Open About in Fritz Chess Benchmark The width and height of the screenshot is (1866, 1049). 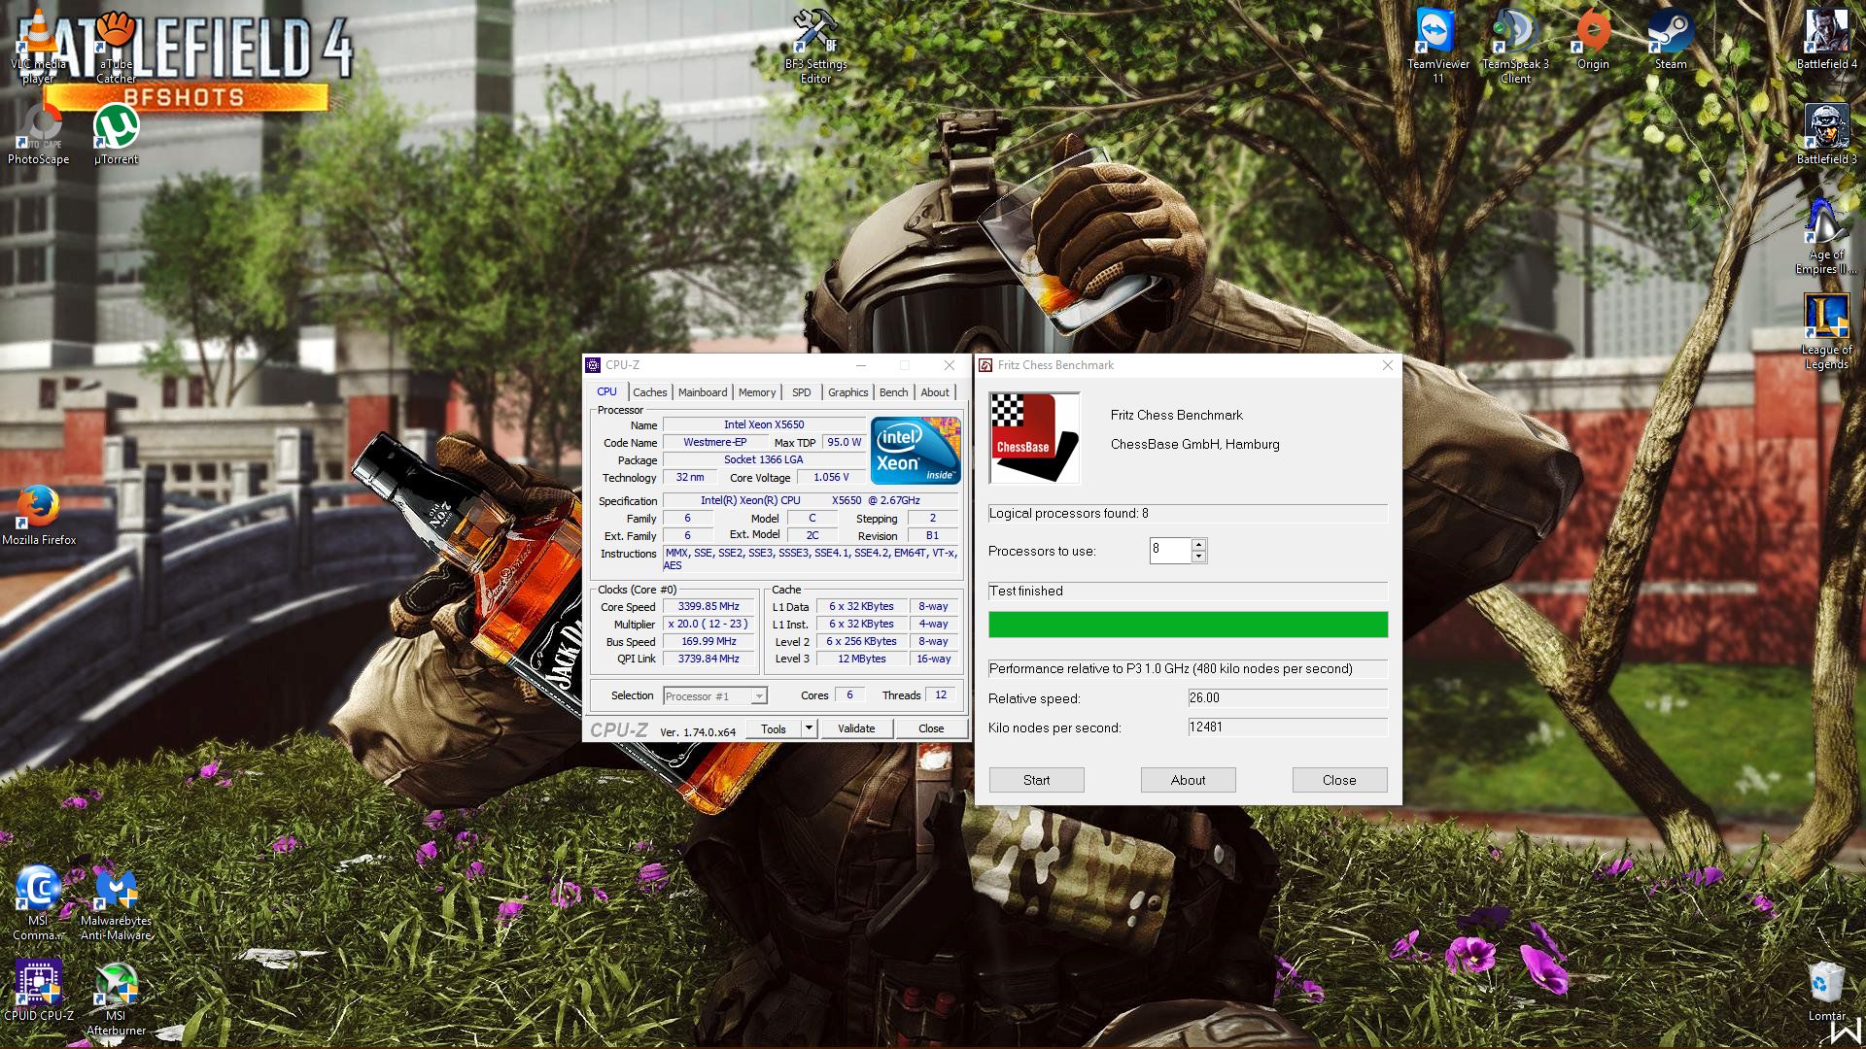coord(1188,780)
